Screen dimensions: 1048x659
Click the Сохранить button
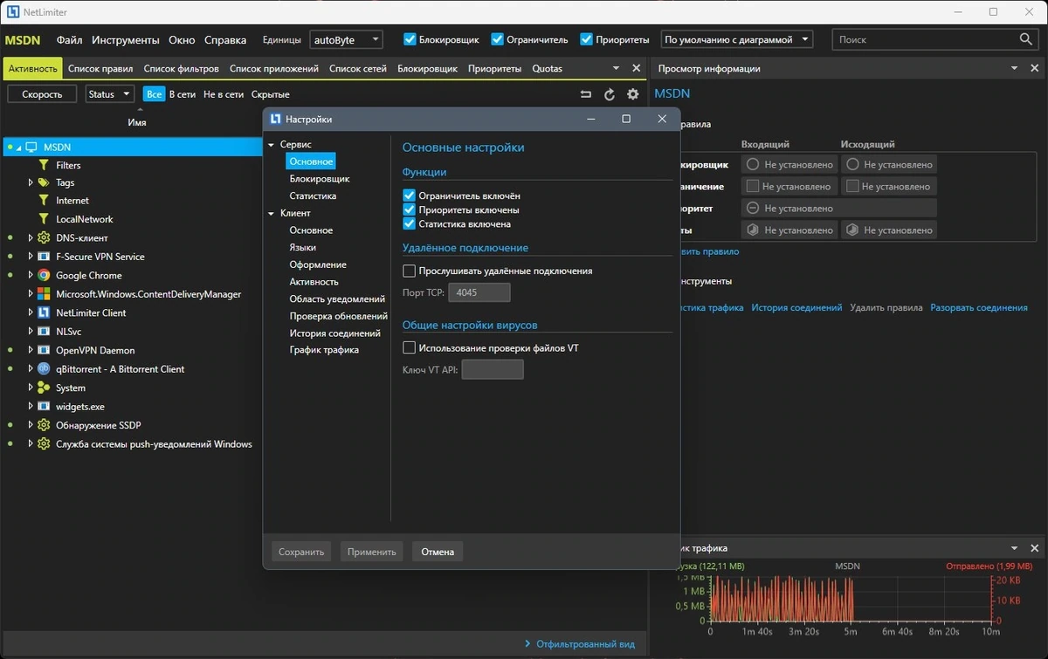[x=301, y=552]
